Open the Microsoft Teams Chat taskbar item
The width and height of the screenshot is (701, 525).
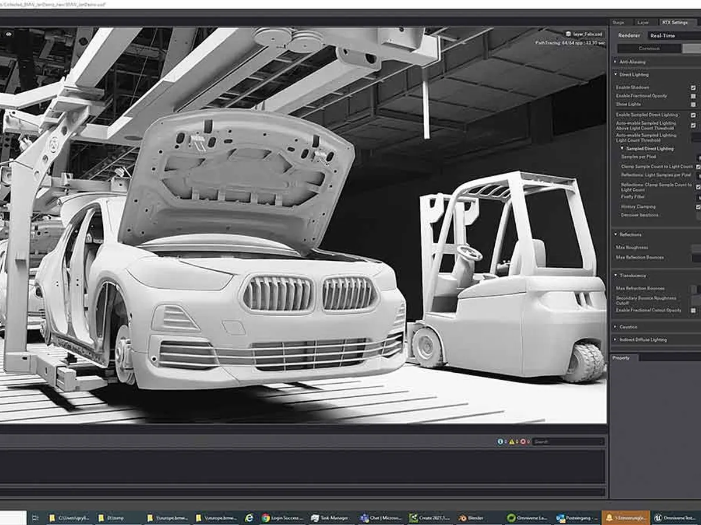tap(380, 517)
